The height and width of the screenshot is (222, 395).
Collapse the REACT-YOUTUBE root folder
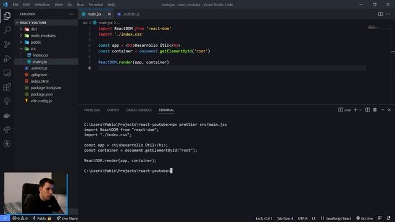[46, 23]
